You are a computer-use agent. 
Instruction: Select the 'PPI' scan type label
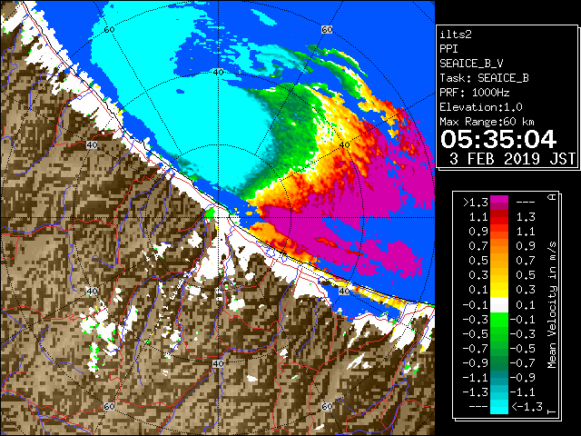(x=448, y=49)
